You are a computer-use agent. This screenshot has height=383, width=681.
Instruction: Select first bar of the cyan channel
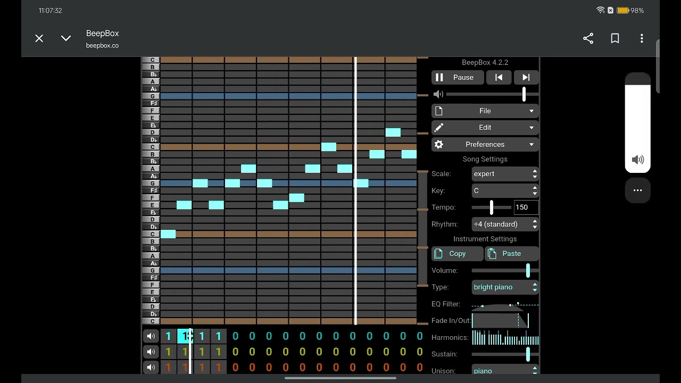coord(168,336)
